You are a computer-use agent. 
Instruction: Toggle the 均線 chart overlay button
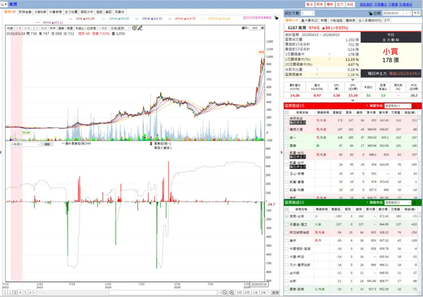10,28
